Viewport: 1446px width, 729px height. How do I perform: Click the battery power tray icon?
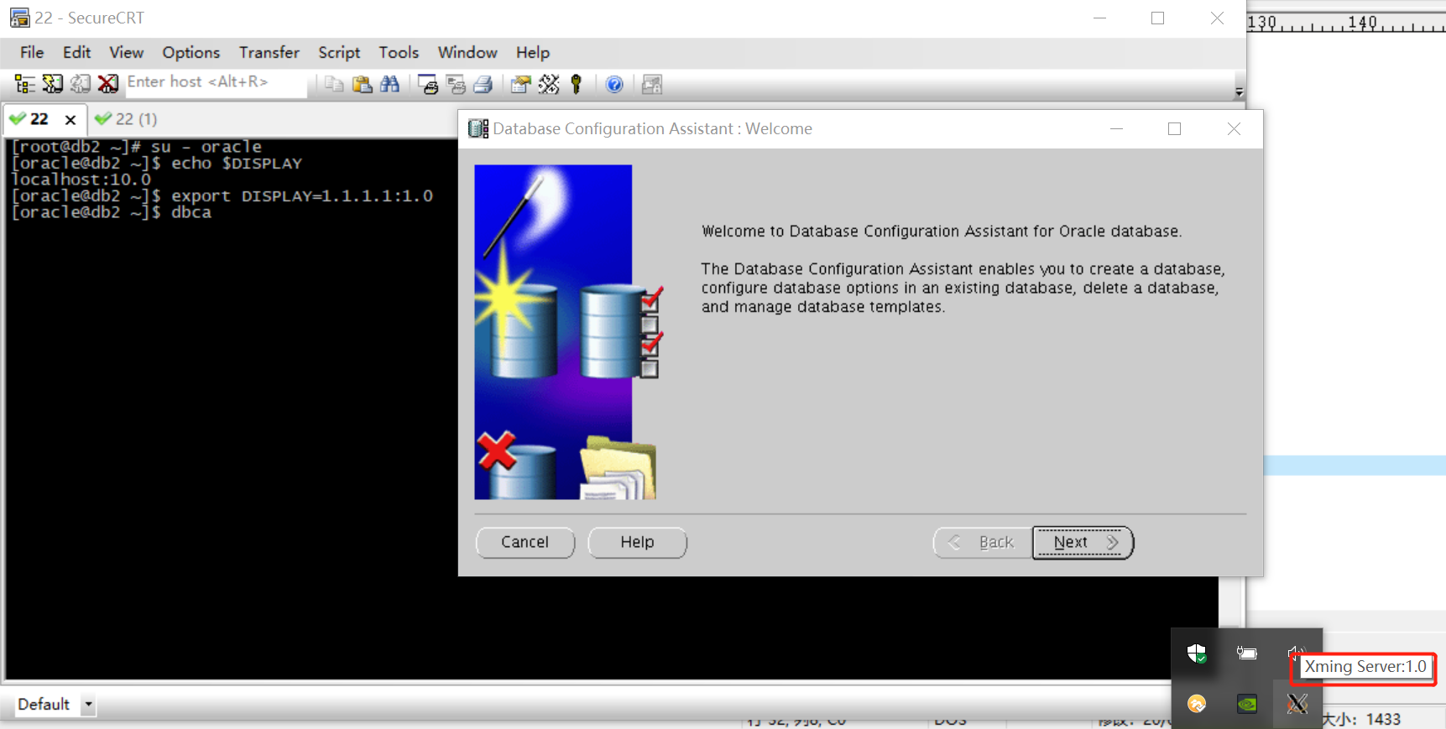tap(1247, 653)
